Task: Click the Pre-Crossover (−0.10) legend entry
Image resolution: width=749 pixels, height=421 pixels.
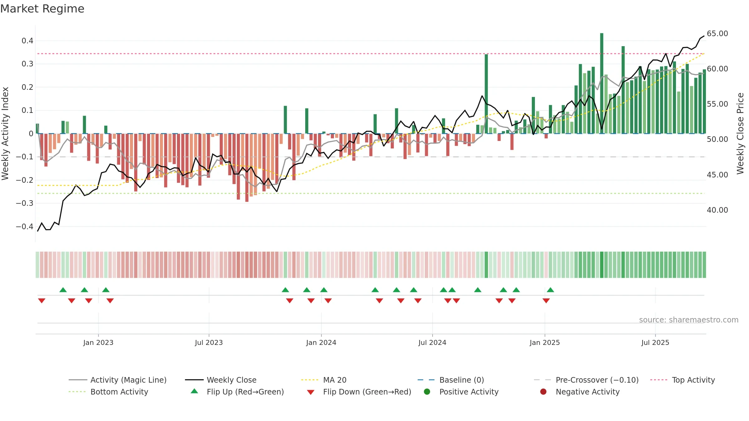Action: [x=586, y=380]
